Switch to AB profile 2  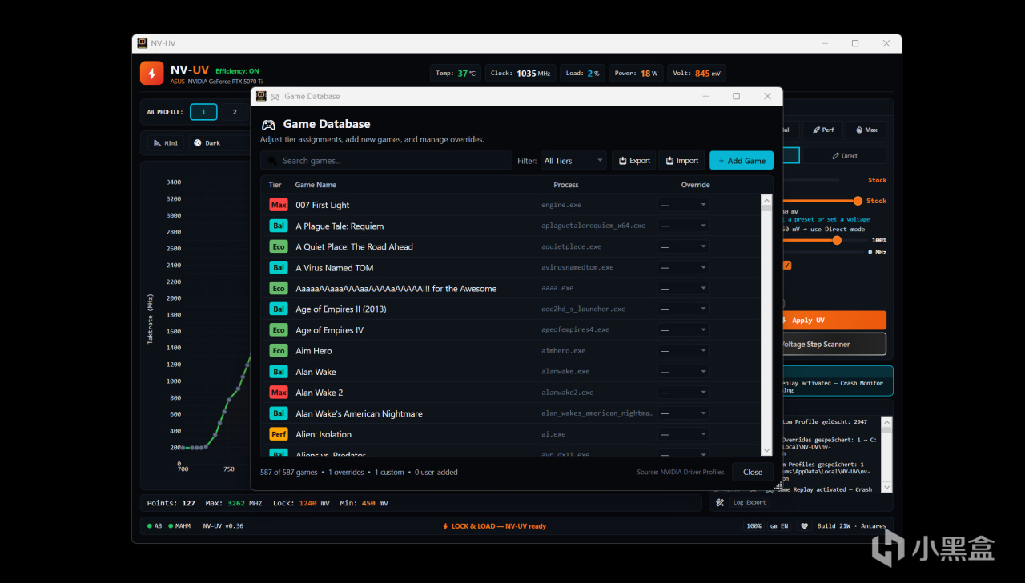(235, 112)
